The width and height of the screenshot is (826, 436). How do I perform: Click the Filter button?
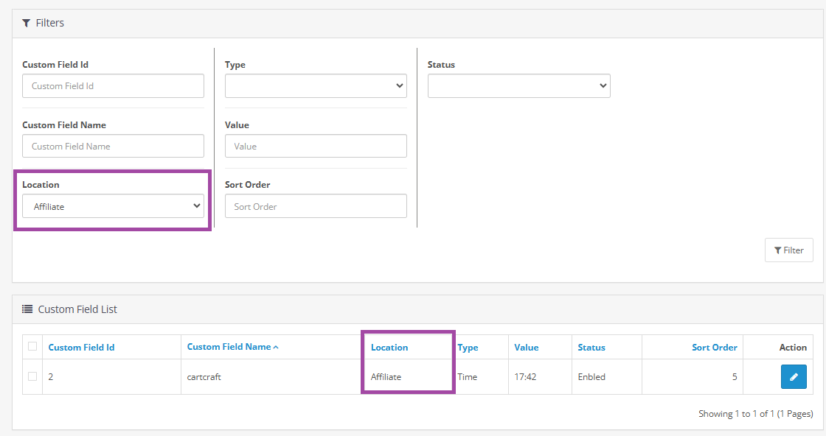click(788, 250)
